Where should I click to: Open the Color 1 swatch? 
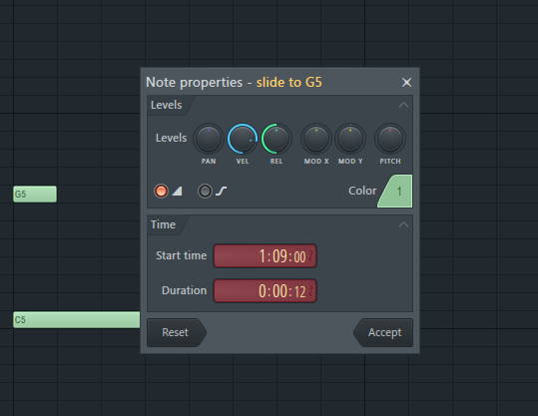(395, 191)
